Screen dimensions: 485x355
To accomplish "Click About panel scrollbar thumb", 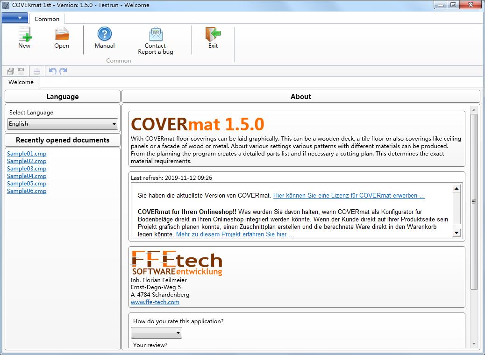I will 474,202.
